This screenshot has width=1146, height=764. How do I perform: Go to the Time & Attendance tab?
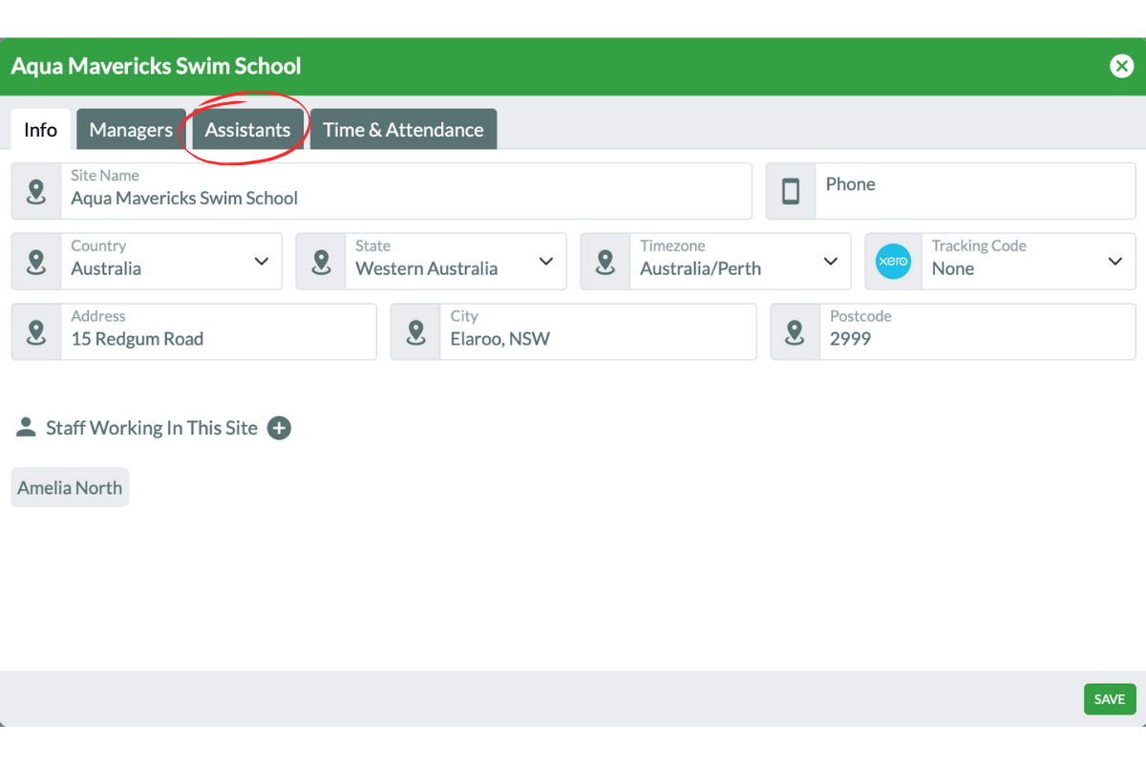[x=403, y=130]
